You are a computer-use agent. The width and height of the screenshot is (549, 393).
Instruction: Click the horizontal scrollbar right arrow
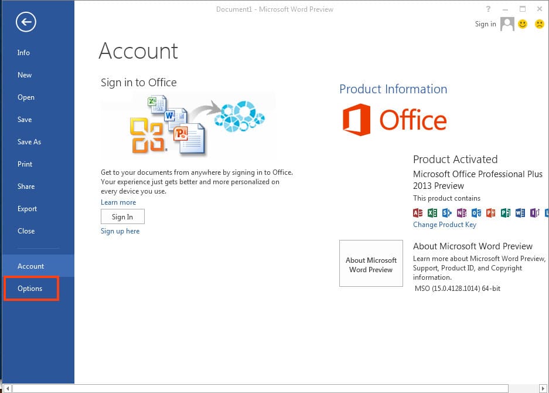(543, 388)
